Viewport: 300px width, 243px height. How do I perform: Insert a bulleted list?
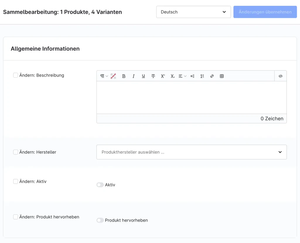pos(192,76)
